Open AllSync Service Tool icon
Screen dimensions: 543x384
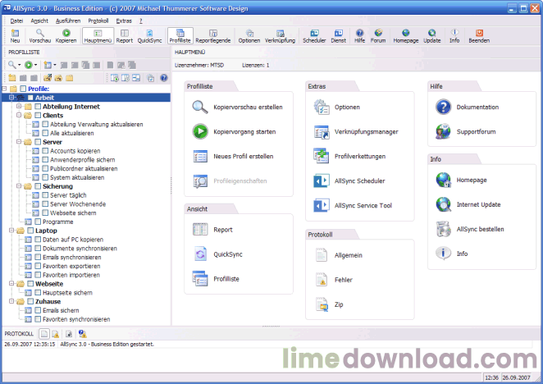321,205
